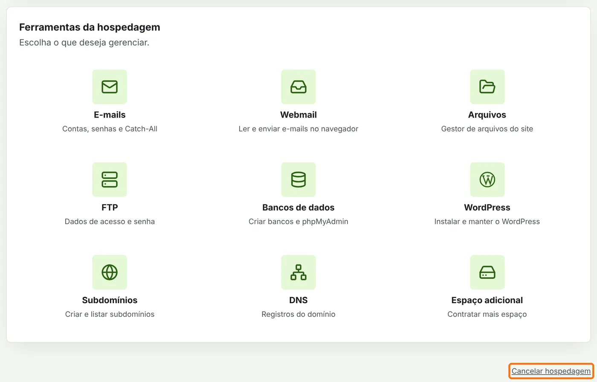The width and height of the screenshot is (597, 382).
Task: Click the "WordPress" title
Action: click(487, 207)
